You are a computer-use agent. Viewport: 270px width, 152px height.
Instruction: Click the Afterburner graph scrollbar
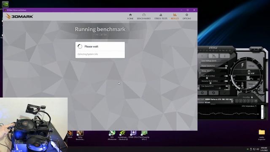pyautogui.click(x=262, y=112)
